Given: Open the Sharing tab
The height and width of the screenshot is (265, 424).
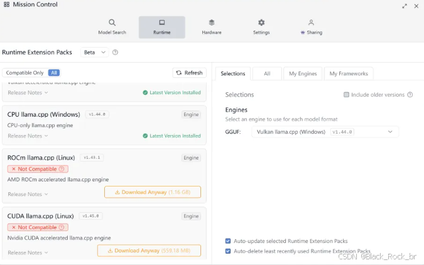Looking at the screenshot, I should [x=311, y=27].
